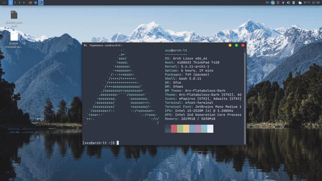Click the terminal prompt [xxx@arch-lt ~]$
This screenshot has width=322, height=181.
(99, 143)
